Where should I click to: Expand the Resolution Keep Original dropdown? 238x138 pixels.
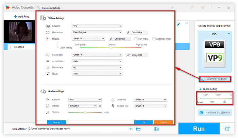pos(97,32)
